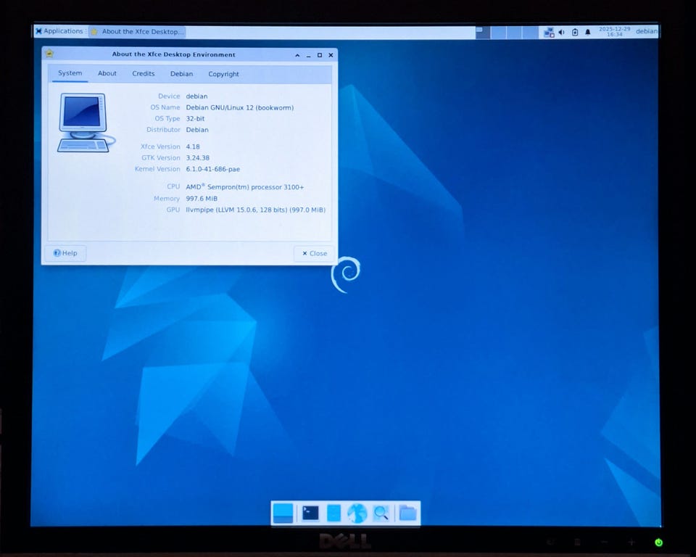The width and height of the screenshot is (696, 557).
Task: Click the OS name 'Debian GNU/Linux 12 (bookworm)'
Action: coord(240,107)
